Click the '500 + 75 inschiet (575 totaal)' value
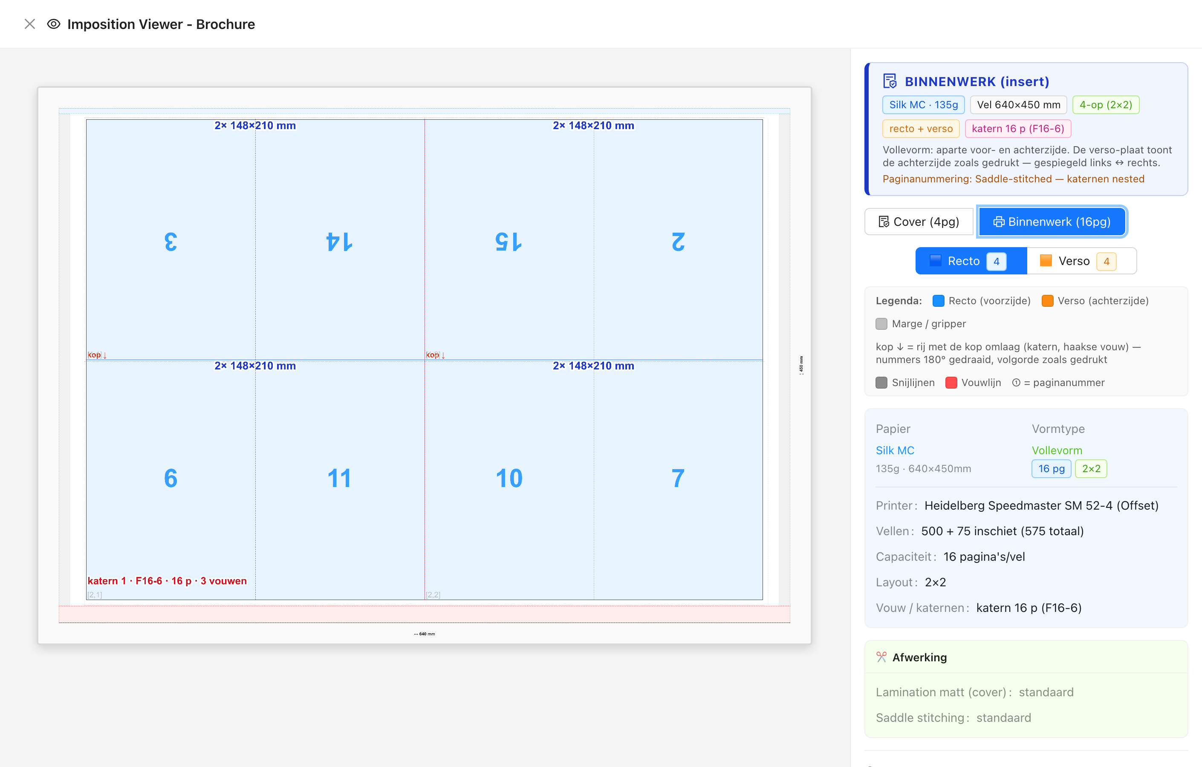This screenshot has width=1202, height=767. [1003, 531]
